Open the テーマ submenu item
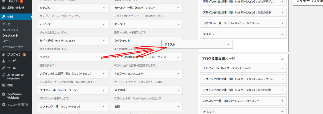This screenshot has height=114, width=323. 6,24
